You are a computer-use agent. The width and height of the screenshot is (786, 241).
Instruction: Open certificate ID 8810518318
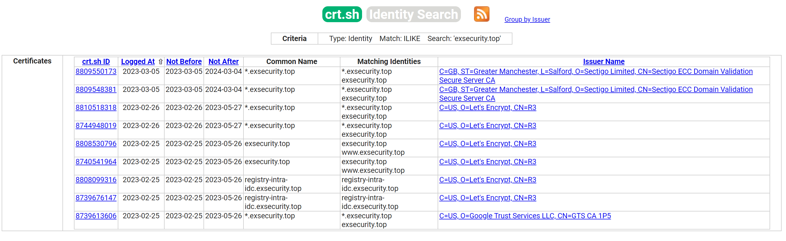pos(96,107)
